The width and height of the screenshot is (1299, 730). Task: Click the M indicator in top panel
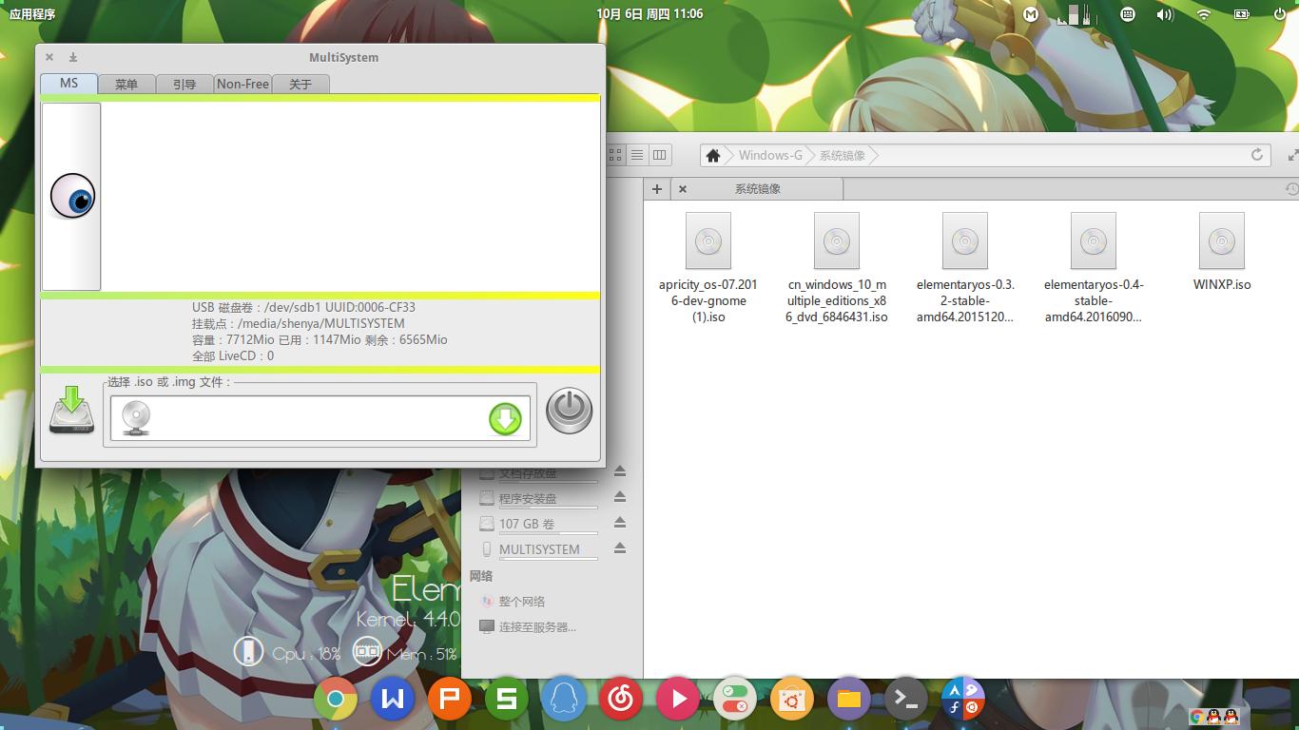tap(1031, 14)
